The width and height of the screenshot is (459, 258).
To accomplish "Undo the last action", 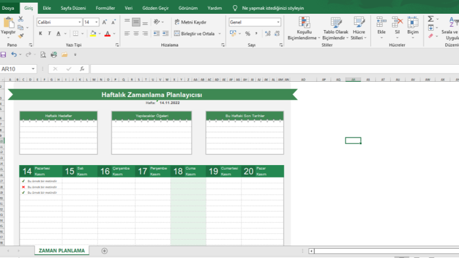I will (14, 54).
